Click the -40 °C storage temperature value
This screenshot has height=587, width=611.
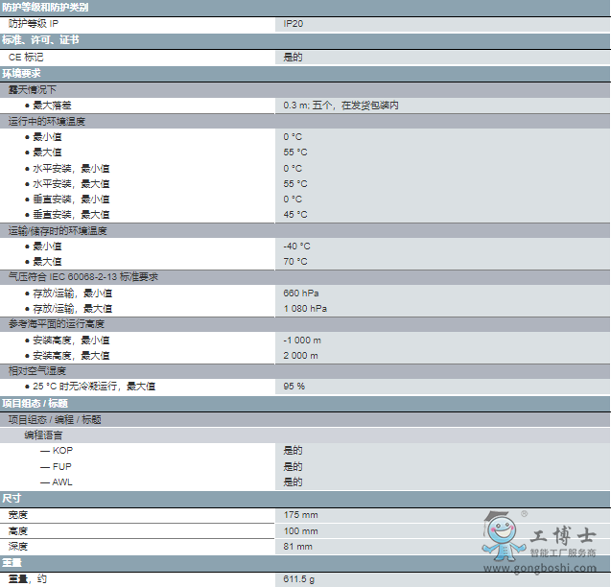(296, 247)
